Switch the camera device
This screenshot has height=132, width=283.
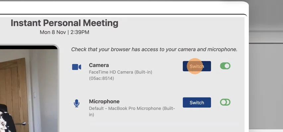tap(197, 66)
